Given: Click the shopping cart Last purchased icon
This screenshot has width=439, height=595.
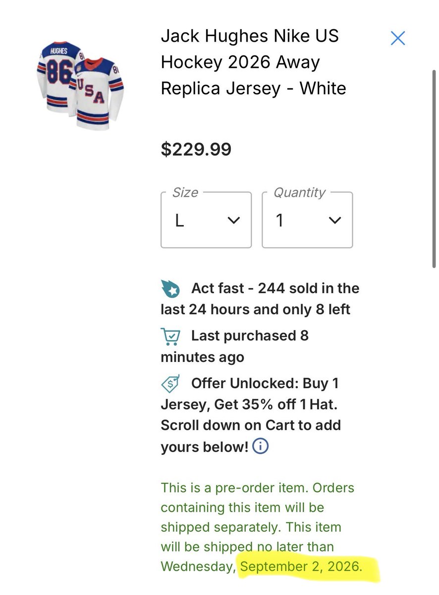Looking at the screenshot, I should (170, 336).
